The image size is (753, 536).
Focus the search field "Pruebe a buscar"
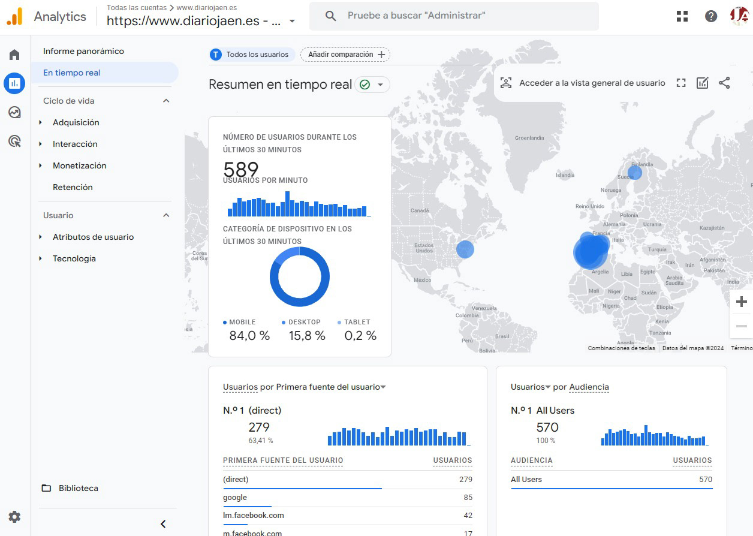(x=454, y=16)
